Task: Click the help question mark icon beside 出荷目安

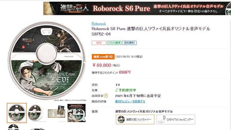Action: tap(106, 96)
